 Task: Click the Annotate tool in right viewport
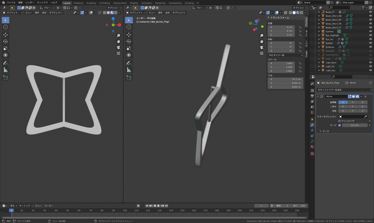tap(129, 63)
